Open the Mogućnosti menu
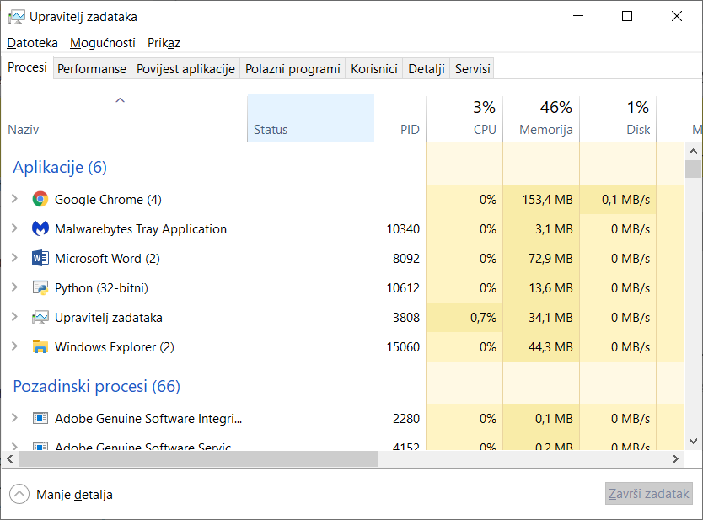The width and height of the screenshot is (703, 520). click(102, 43)
